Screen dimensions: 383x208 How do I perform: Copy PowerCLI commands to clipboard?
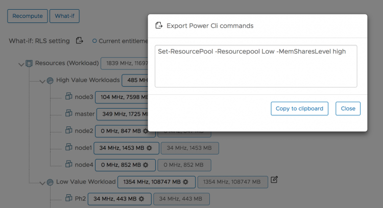coord(299,109)
